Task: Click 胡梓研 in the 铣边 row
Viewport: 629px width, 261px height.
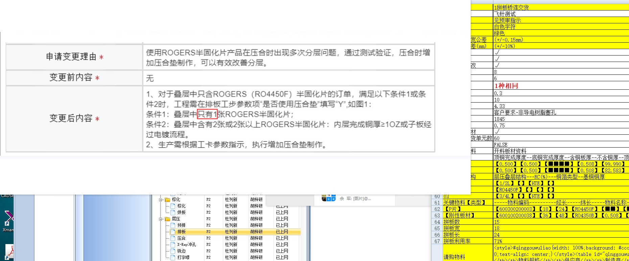Action: [x=256, y=251]
